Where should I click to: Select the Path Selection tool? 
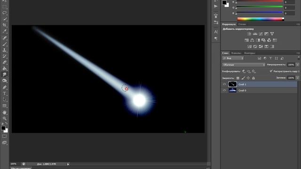[x=4, y=100]
